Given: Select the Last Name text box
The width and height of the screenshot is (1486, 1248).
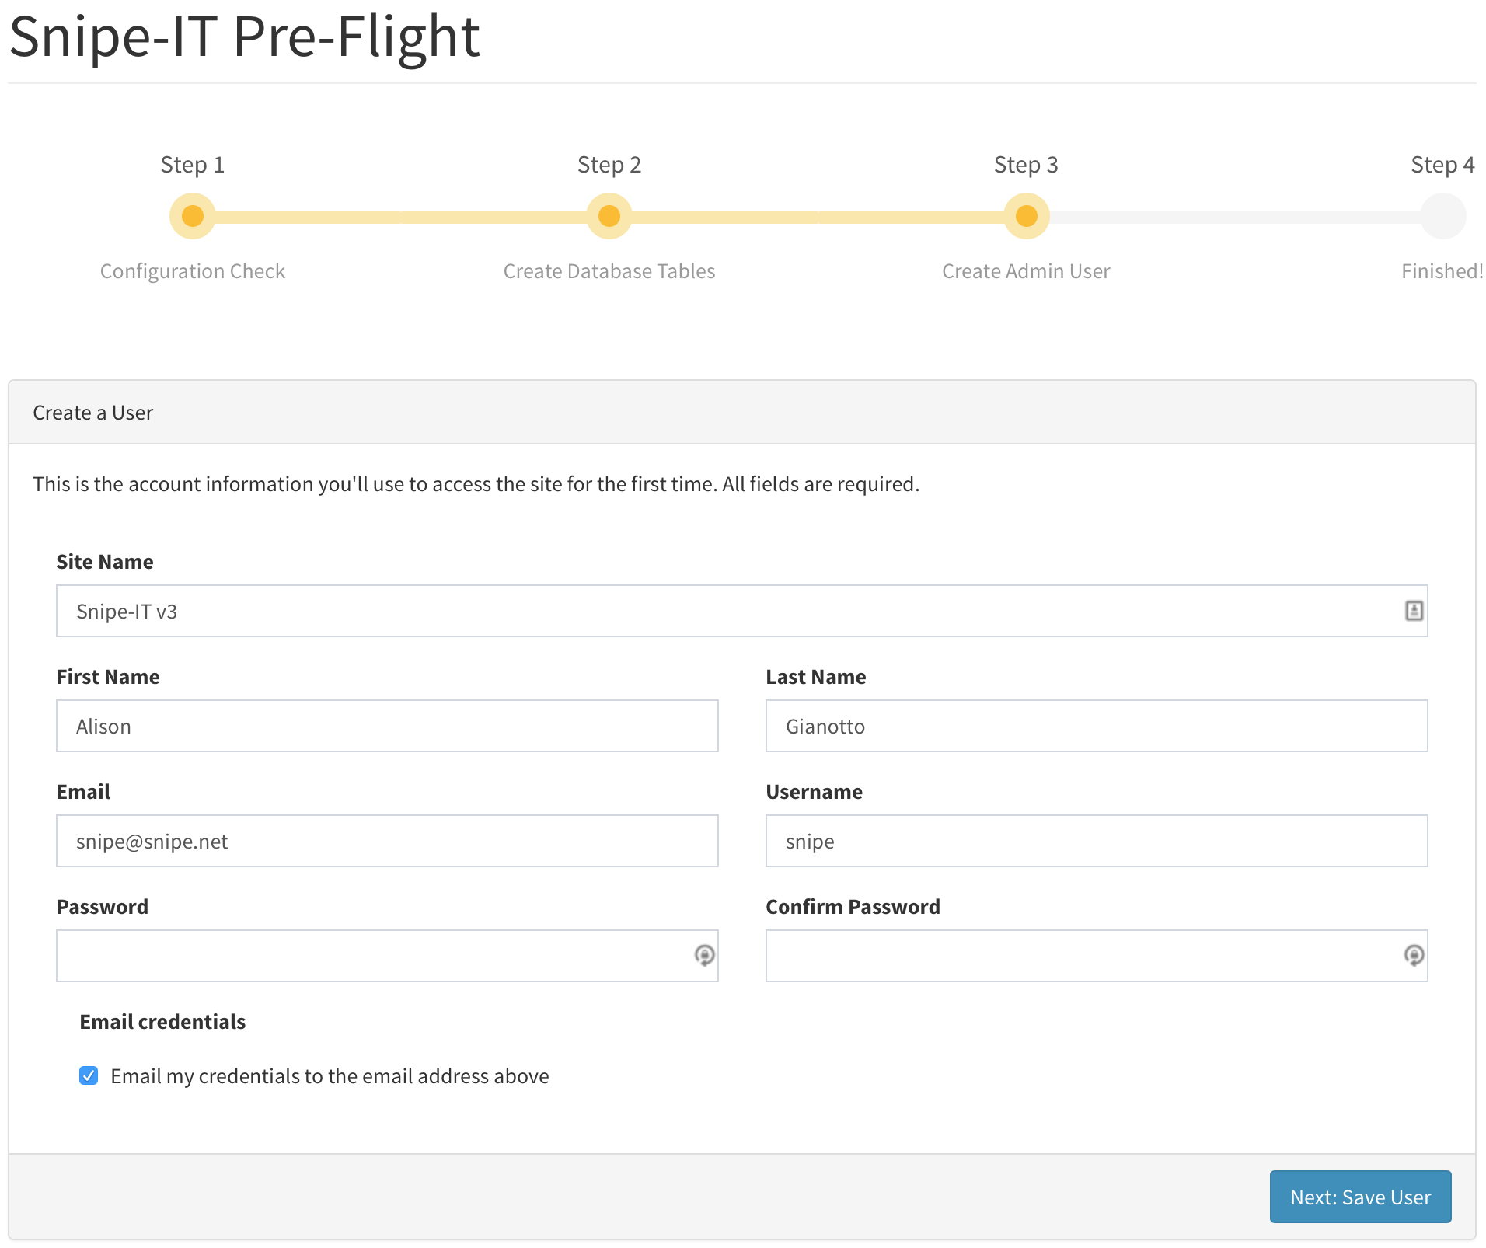Looking at the screenshot, I should pos(1096,726).
